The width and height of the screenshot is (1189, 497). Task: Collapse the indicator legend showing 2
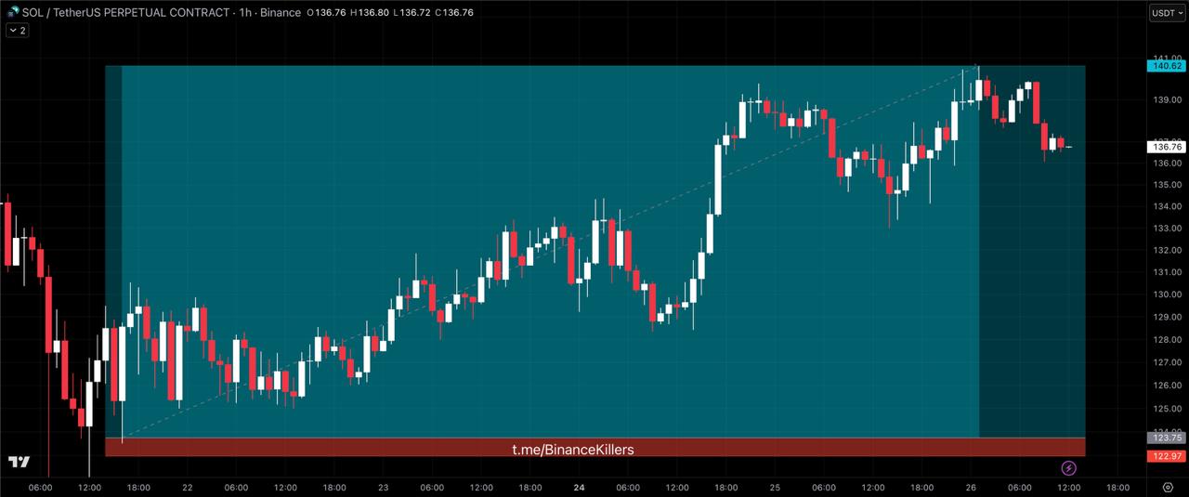coord(17,31)
